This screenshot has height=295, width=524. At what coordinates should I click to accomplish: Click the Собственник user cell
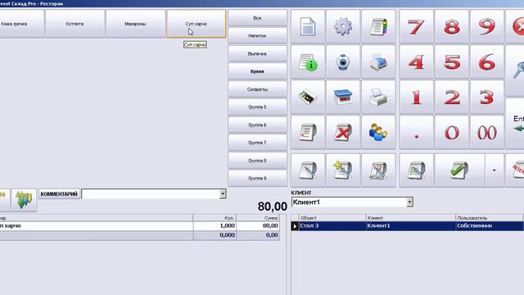(x=490, y=226)
